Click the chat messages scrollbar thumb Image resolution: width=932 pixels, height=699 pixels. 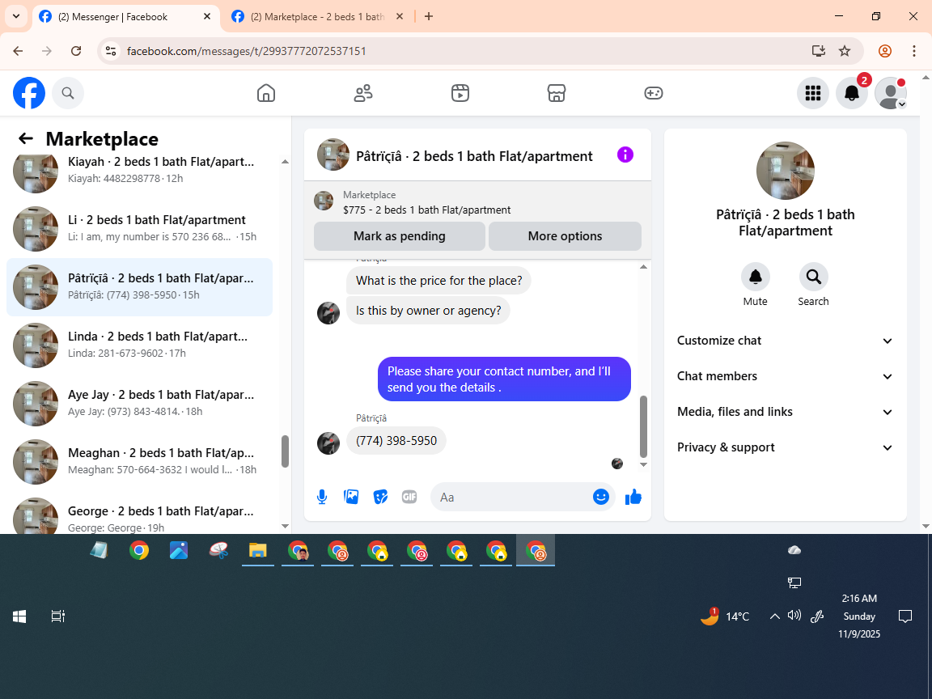click(643, 426)
